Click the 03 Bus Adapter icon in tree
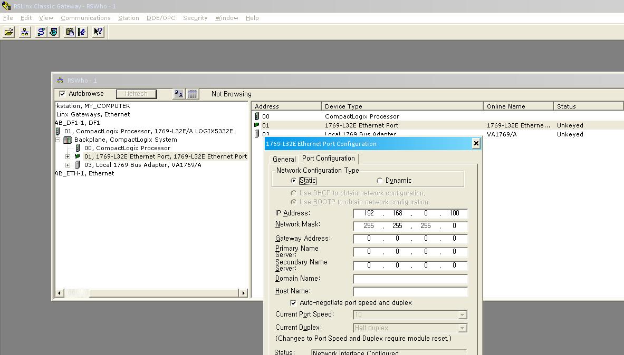The image size is (624, 355). coord(78,164)
